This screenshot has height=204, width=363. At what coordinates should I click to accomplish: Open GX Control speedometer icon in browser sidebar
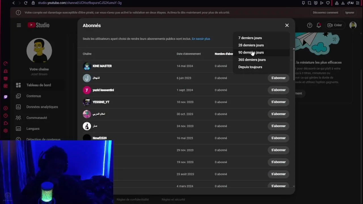point(5,63)
